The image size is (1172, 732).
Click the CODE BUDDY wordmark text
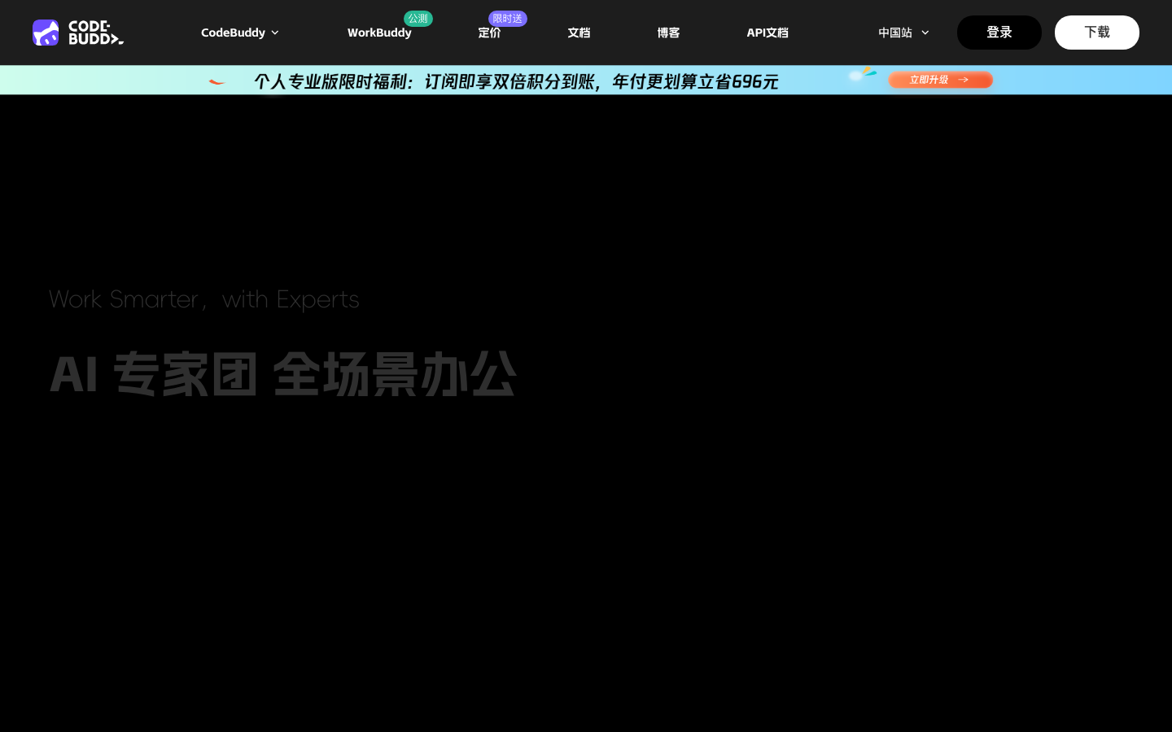click(x=96, y=33)
